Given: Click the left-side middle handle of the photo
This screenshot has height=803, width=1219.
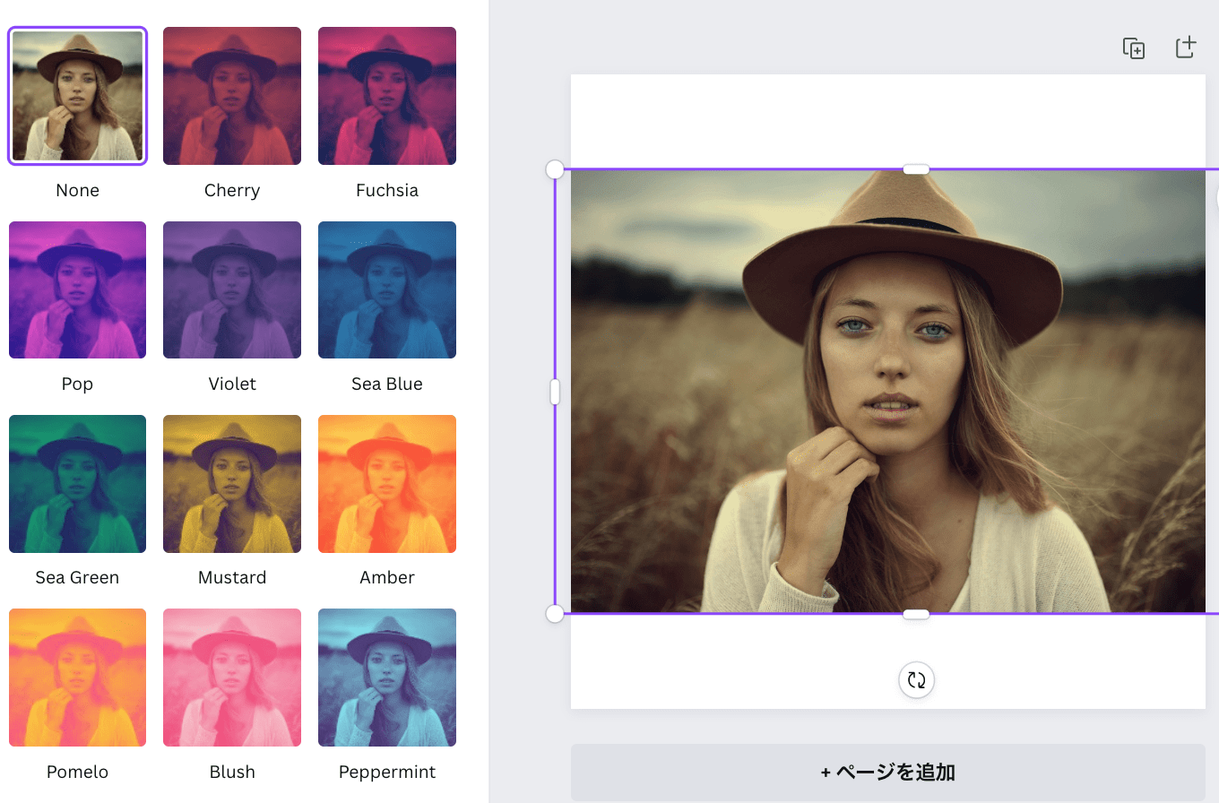Looking at the screenshot, I should pyautogui.click(x=555, y=391).
